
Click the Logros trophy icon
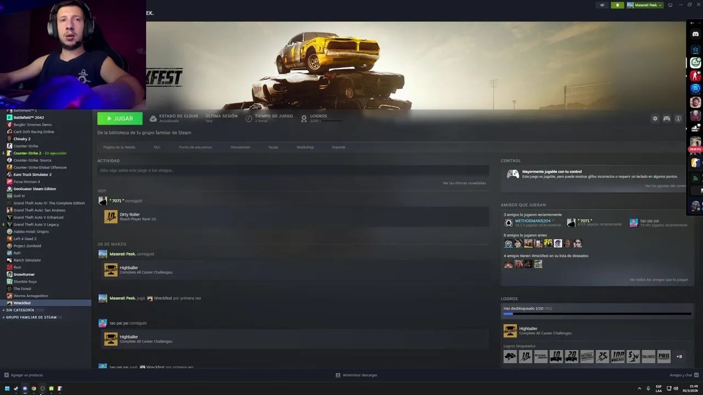click(x=304, y=119)
